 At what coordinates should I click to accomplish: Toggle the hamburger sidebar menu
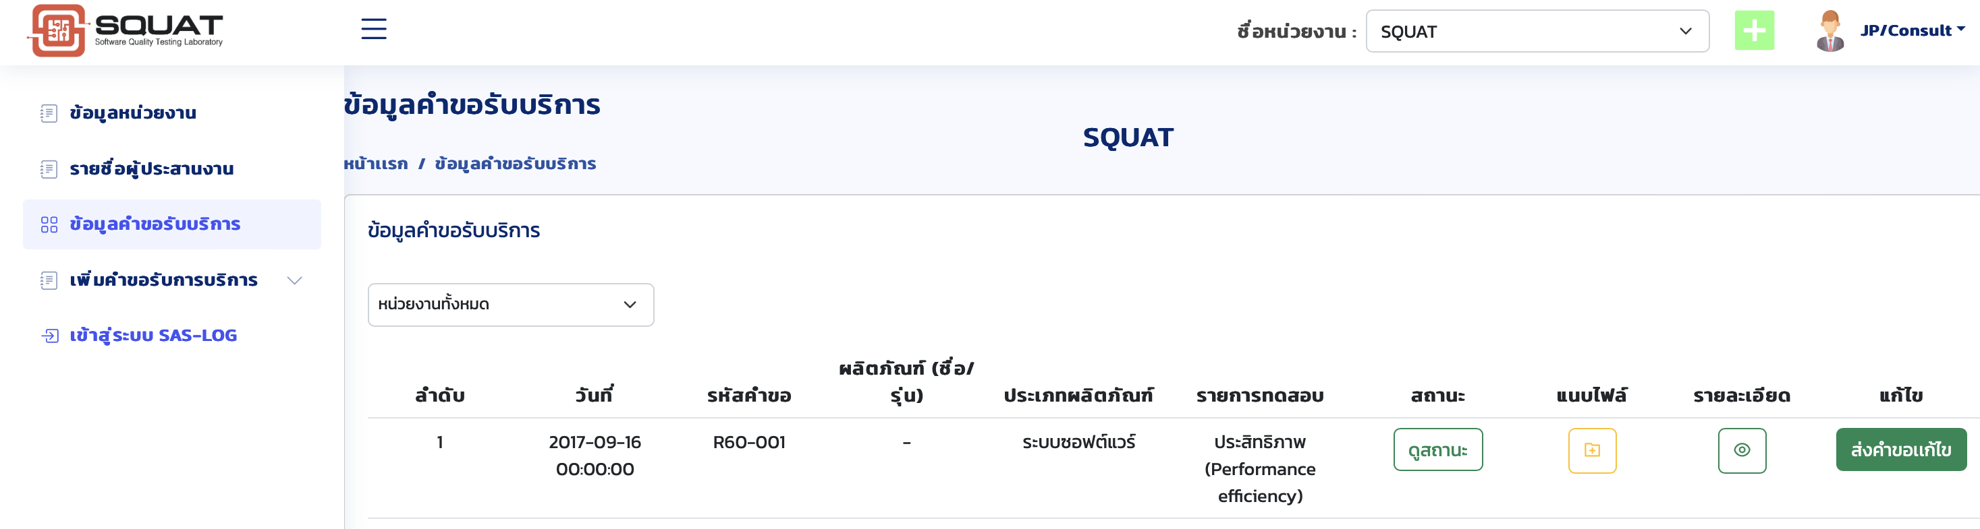point(374,29)
